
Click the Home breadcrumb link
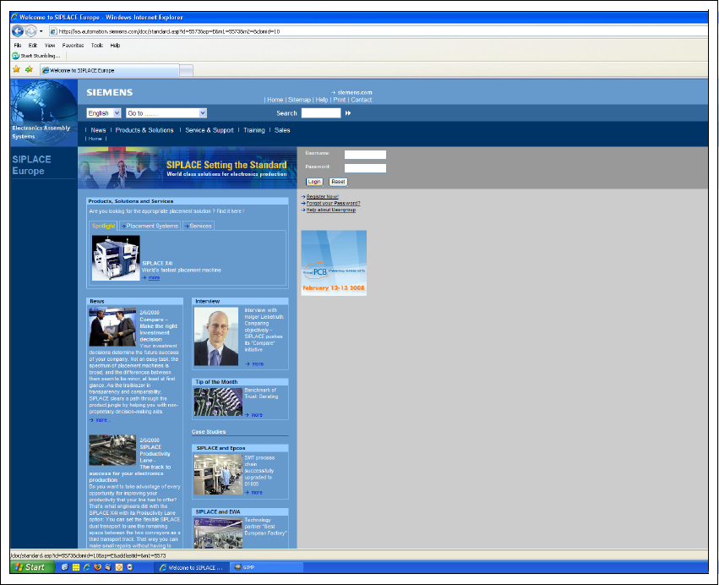[x=95, y=139]
